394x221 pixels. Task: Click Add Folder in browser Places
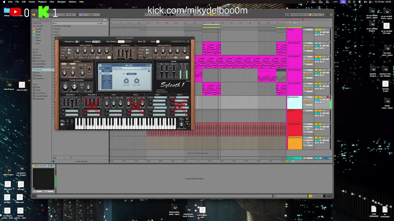[40, 99]
